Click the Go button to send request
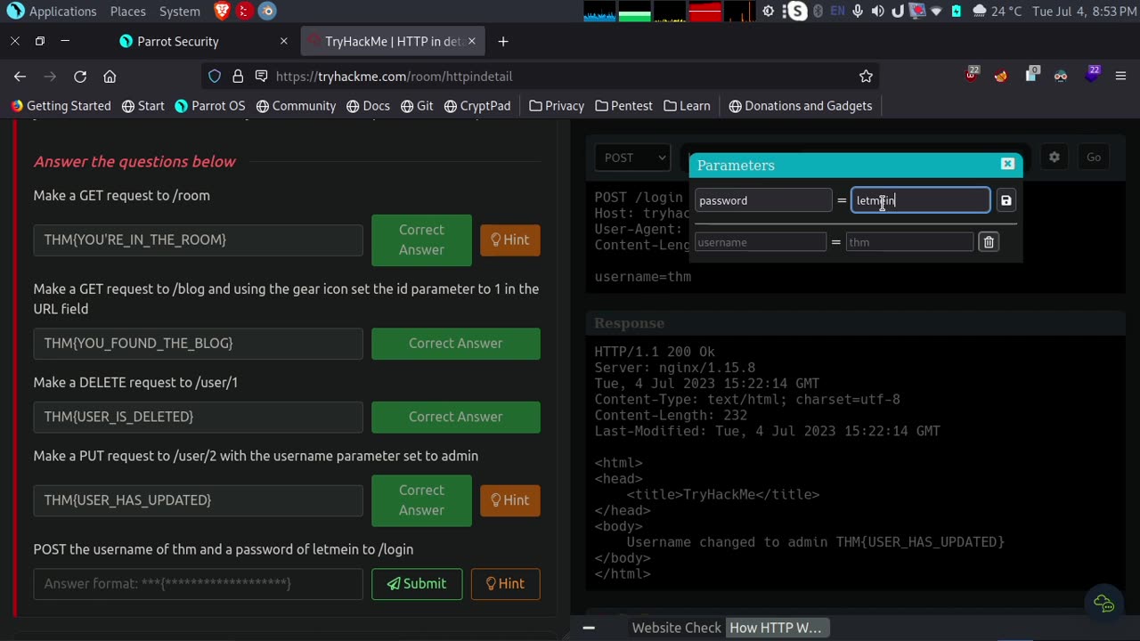Viewport: 1140px width, 641px height. click(1094, 158)
